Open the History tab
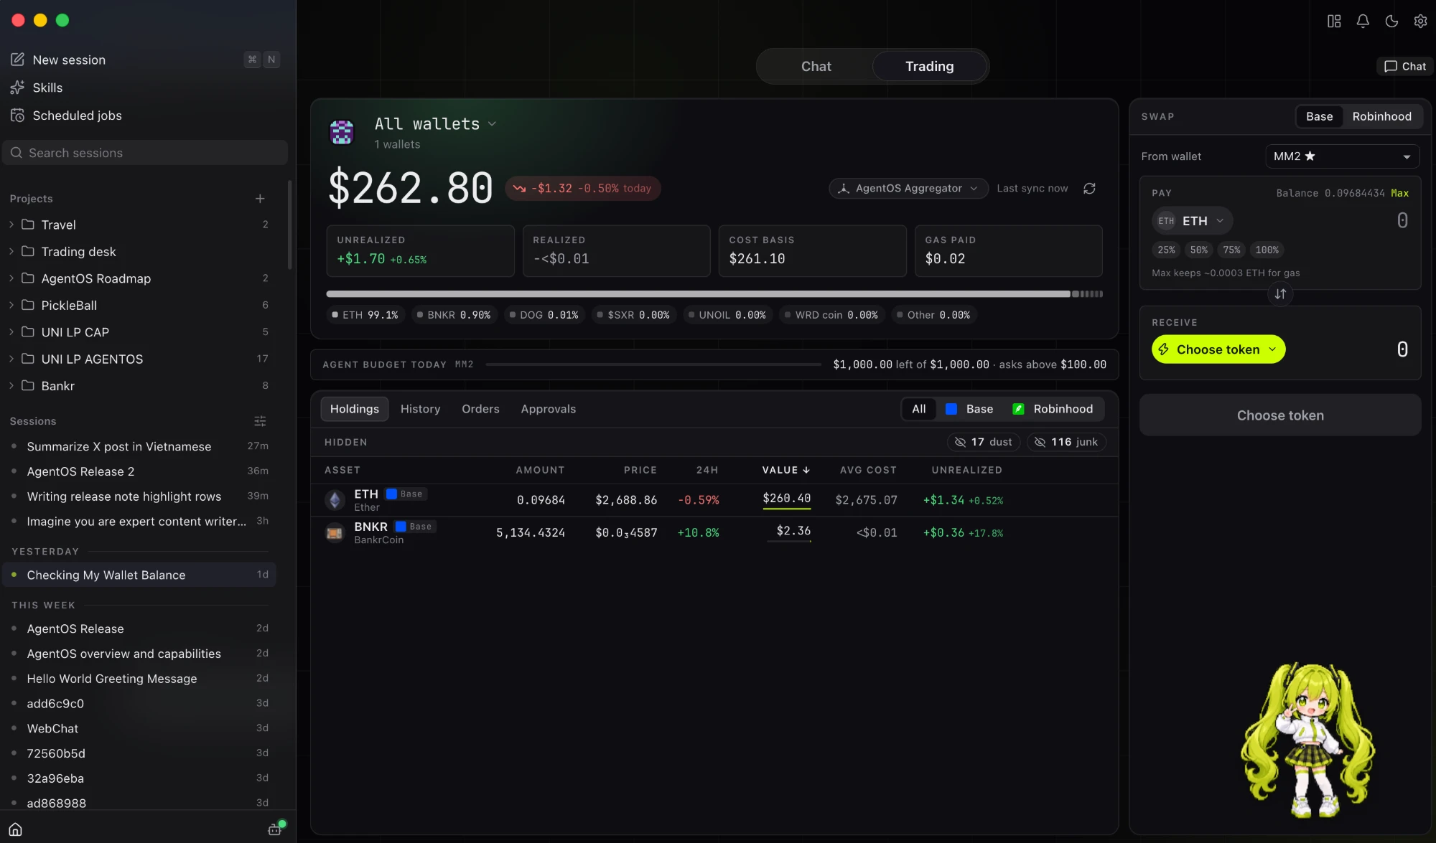This screenshot has height=843, width=1436. [x=420, y=409]
